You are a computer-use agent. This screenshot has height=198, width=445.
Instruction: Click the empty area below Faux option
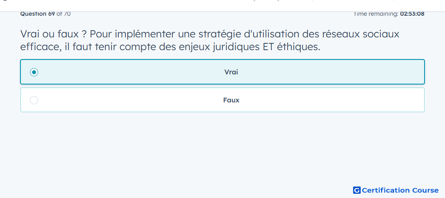[222, 147]
